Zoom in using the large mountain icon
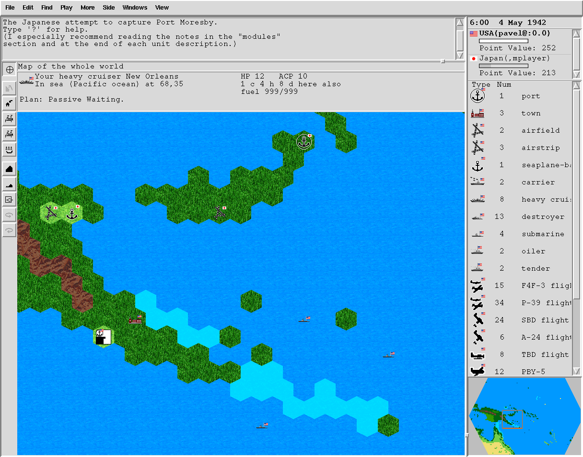 coord(10,169)
